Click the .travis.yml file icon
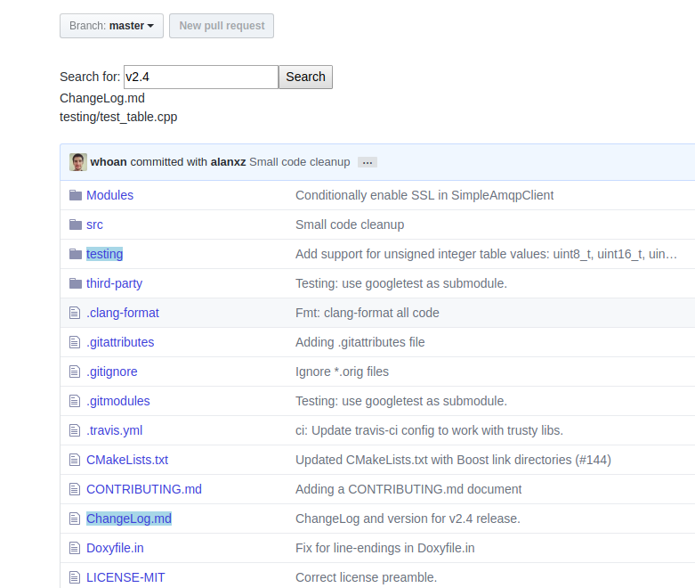Viewport: 695px width, 588px height. click(x=76, y=430)
